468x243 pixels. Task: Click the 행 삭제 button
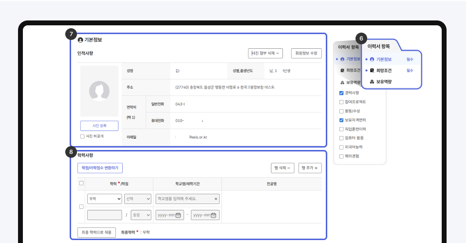point(282,168)
